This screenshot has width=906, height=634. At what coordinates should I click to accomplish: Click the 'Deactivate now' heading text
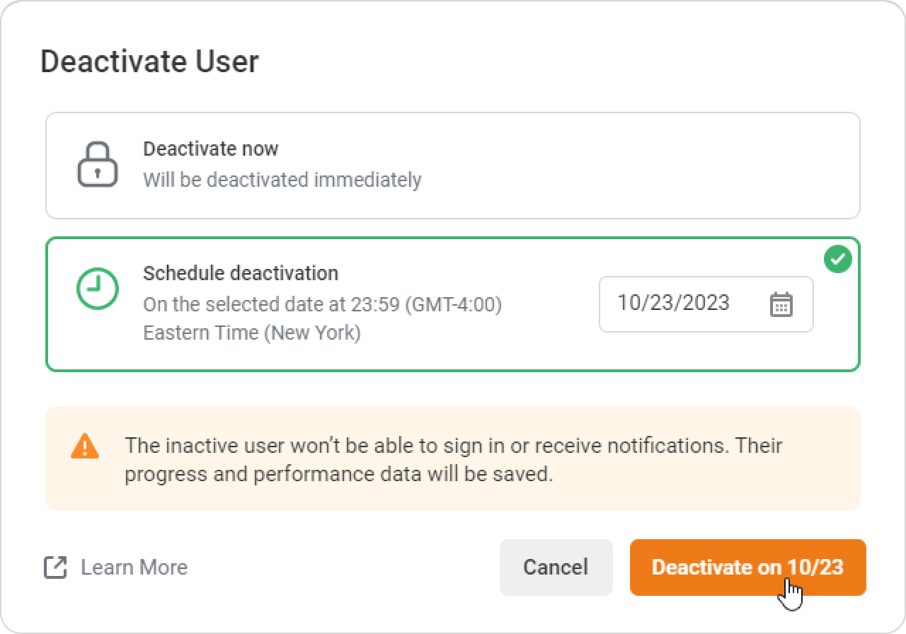coord(210,149)
